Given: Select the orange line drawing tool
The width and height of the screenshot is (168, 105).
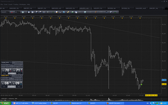Looking at the screenshot, I should (96, 12).
